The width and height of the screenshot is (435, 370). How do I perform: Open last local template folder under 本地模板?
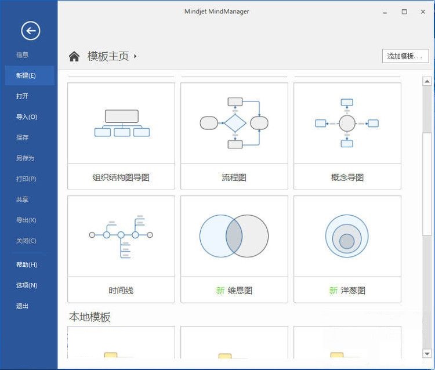point(347,343)
